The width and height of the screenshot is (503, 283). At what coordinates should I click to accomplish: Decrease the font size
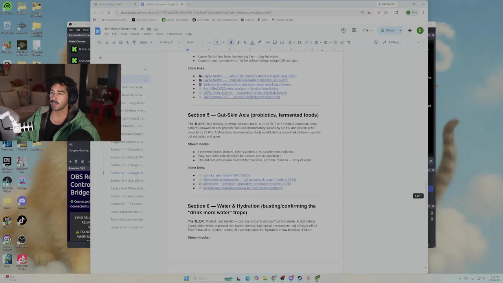(x=210, y=42)
